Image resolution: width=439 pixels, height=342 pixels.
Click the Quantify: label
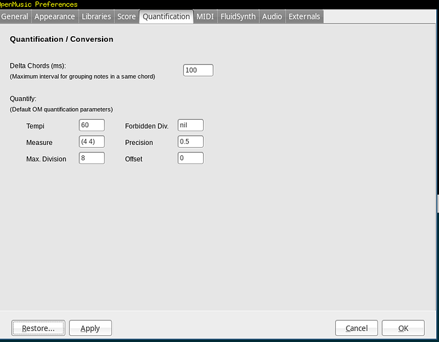pos(23,98)
